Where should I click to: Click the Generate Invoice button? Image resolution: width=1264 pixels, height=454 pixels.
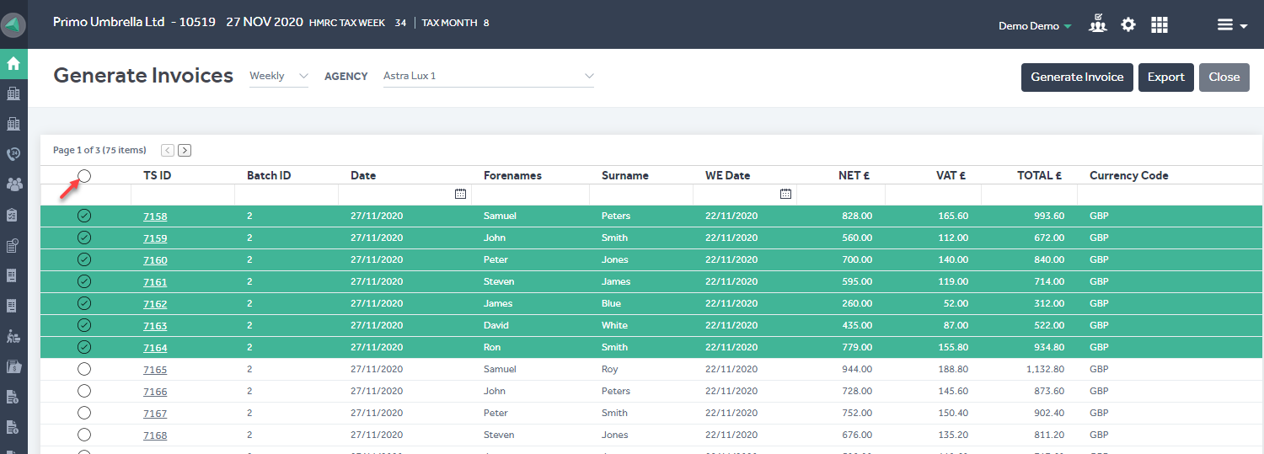coord(1077,77)
